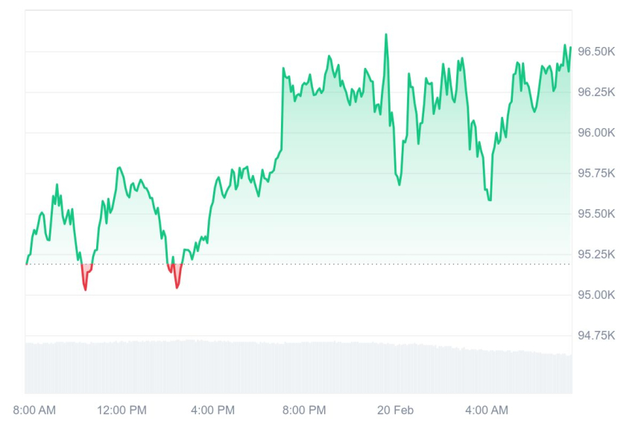Click the 96.50K price axis label
The height and width of the screenshot is (427, 641).
(x=595, y=51)
